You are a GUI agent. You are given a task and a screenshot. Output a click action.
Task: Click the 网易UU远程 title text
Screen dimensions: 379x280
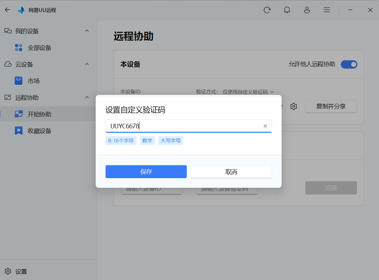pos(42,10)
